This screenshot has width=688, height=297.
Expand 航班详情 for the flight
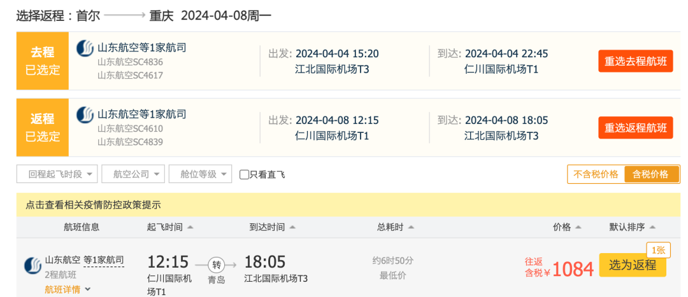click(x=68, y=289)
